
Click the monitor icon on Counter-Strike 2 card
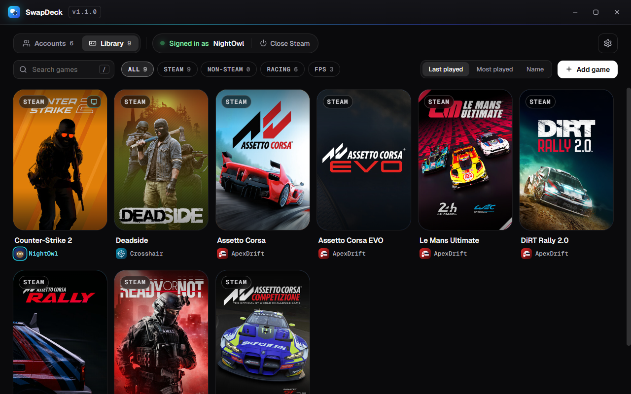pyautogui.click(x=94, y=101)
